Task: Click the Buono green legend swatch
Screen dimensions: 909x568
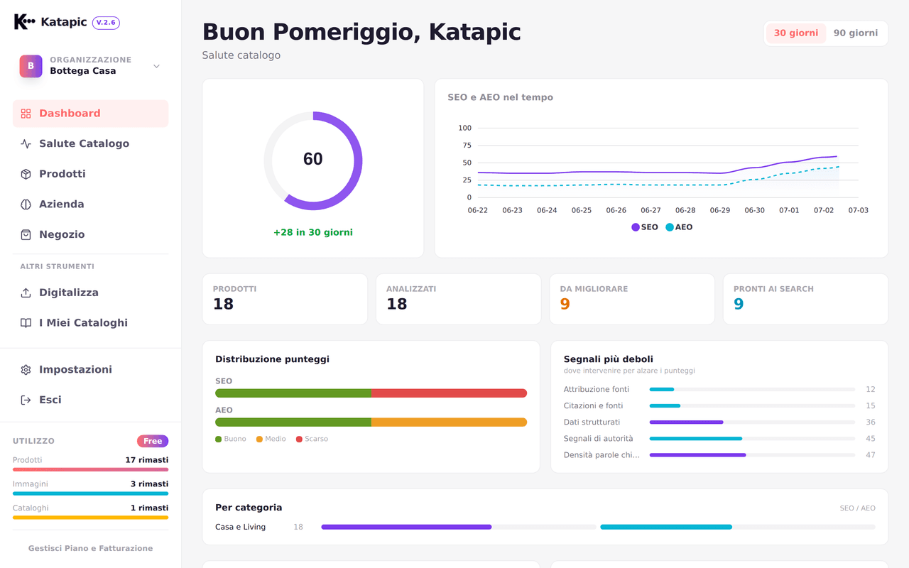Action: coord(219,439)
